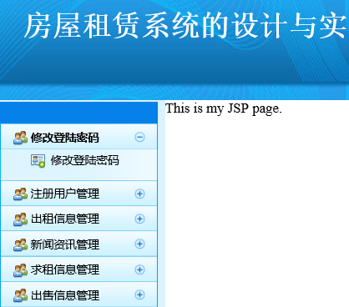Expand 求租信息管理 with its plus button
The image size is (349, 307).
point(139,269)
